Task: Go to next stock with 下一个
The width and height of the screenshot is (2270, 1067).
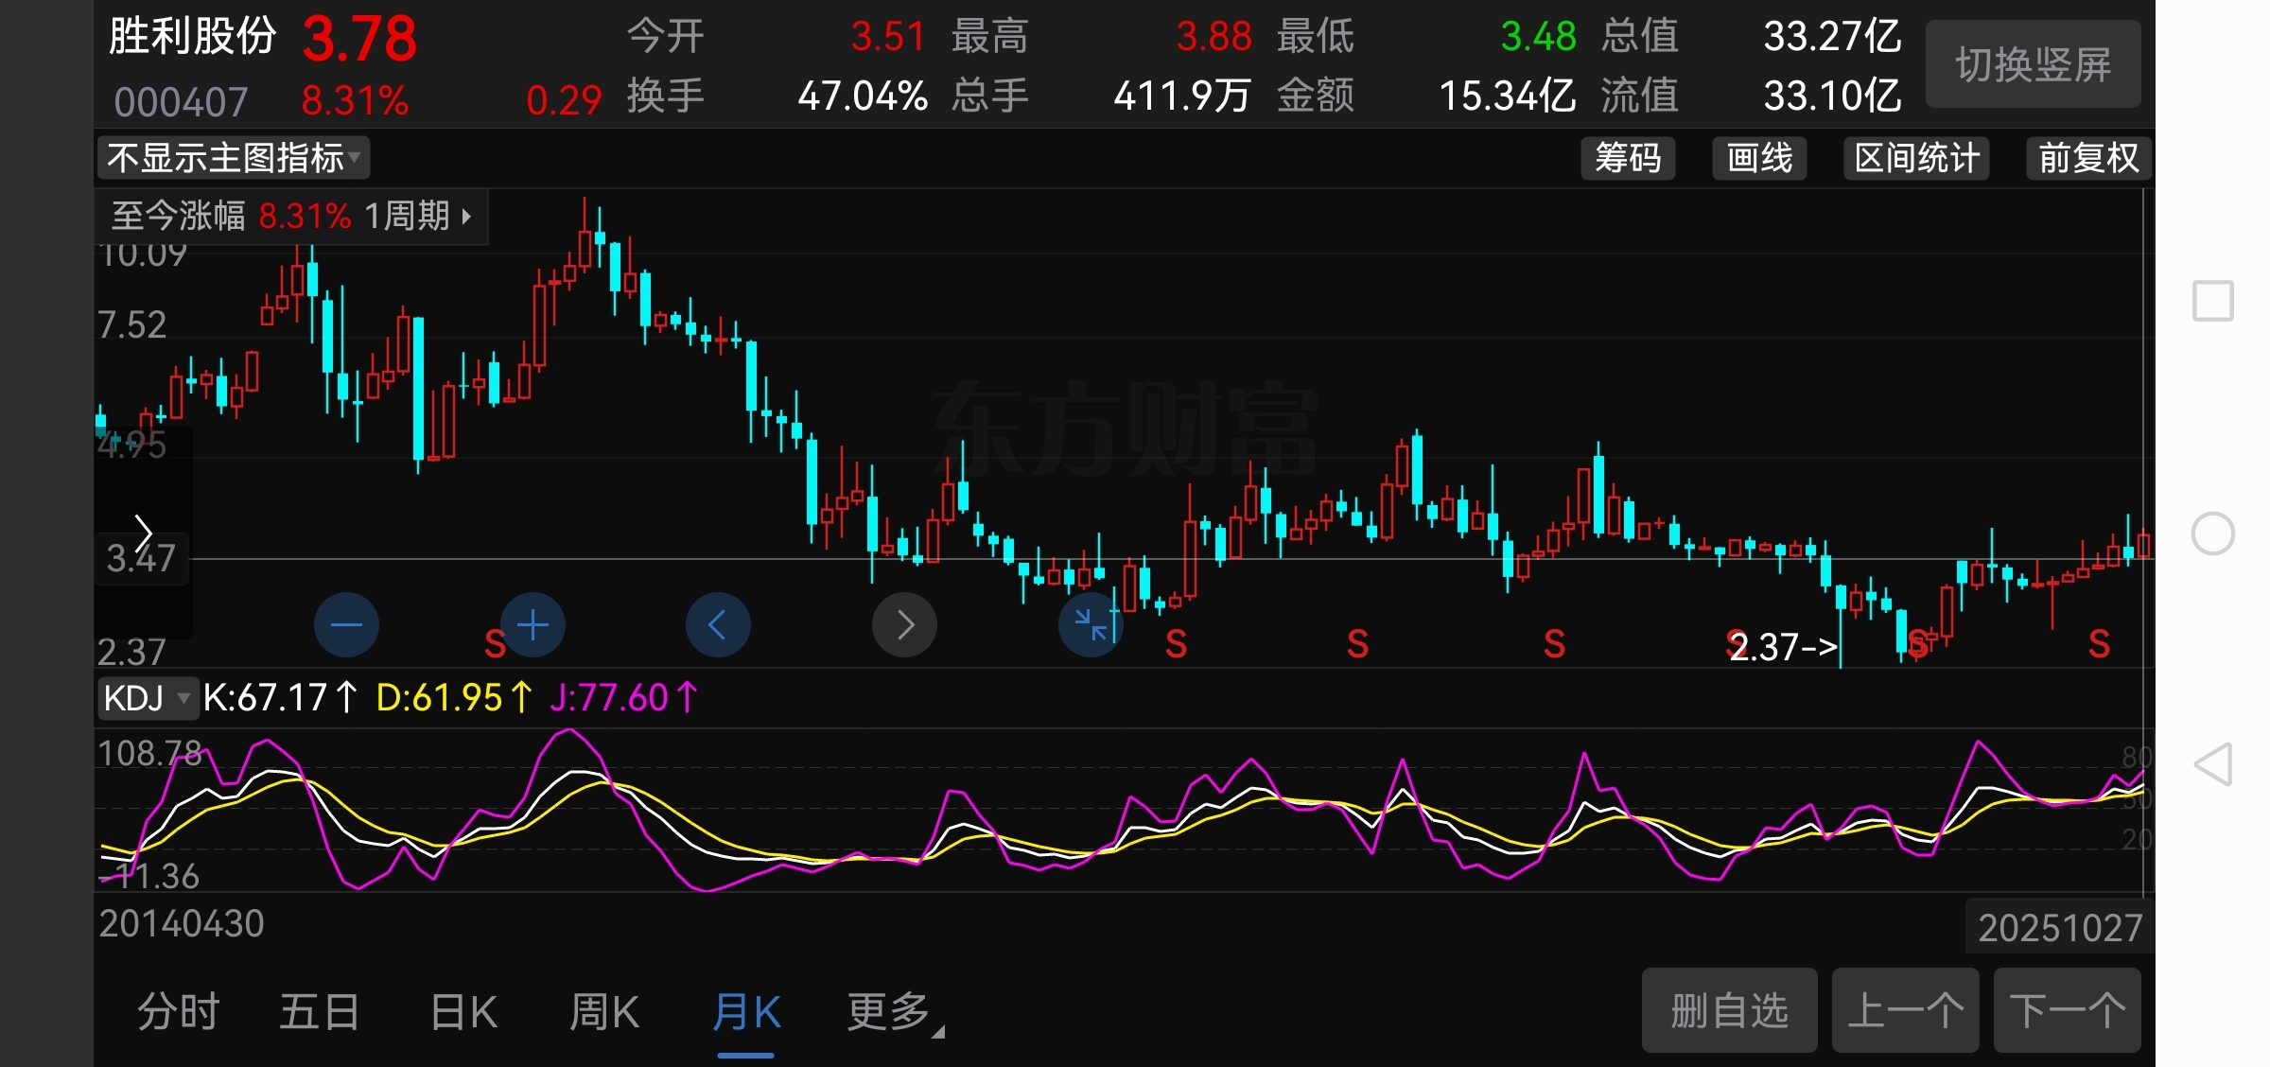Action: pyautogui.click(x=2067, y=1010)
